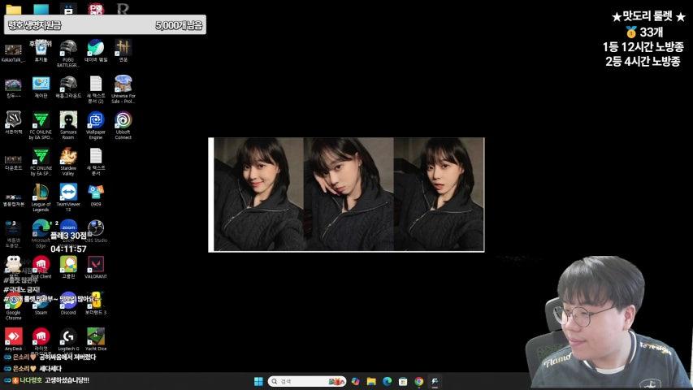Launch the AnyDesk desktop icon

tap(14, 336)
